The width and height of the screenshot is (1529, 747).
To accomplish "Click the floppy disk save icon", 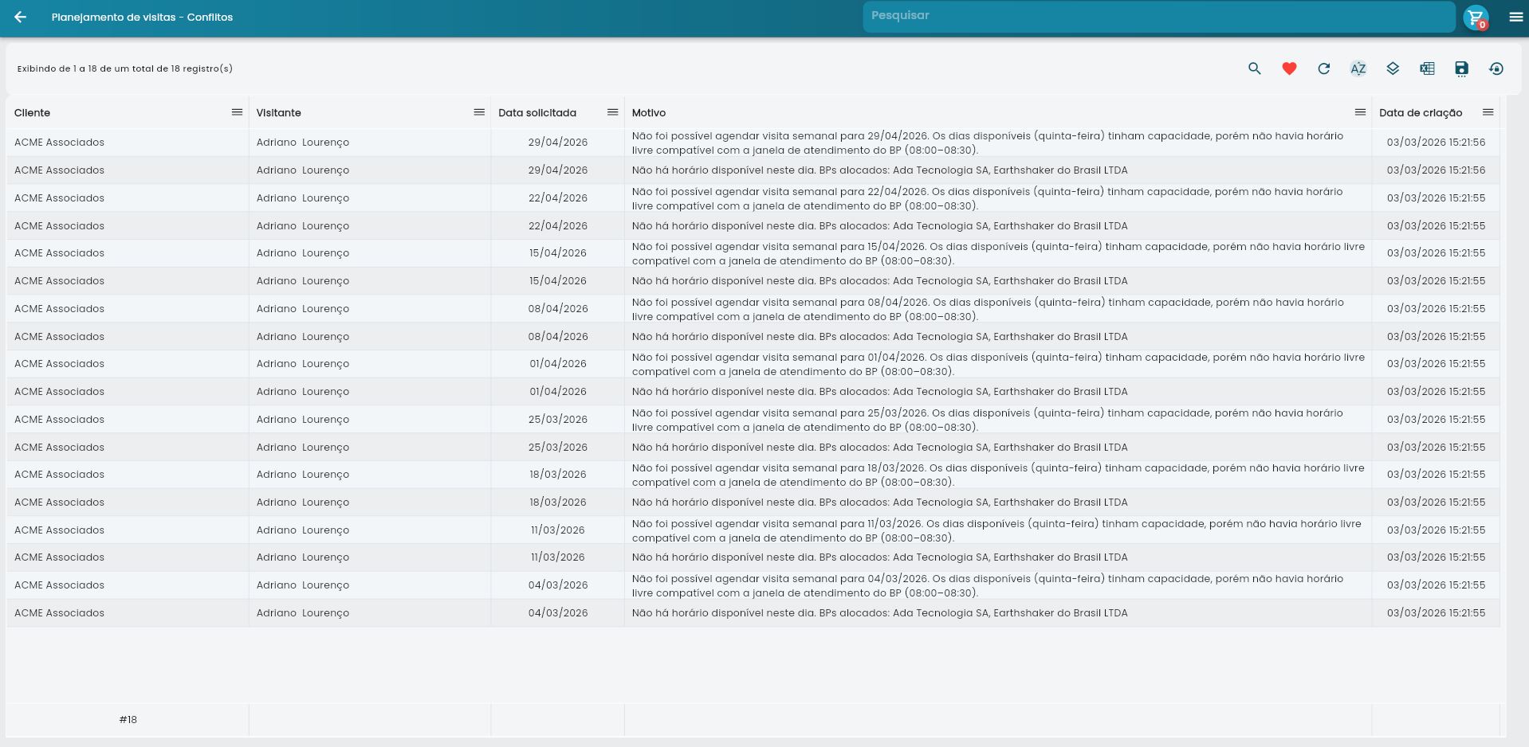I will pyautogui.click(x=1461, y=68).
